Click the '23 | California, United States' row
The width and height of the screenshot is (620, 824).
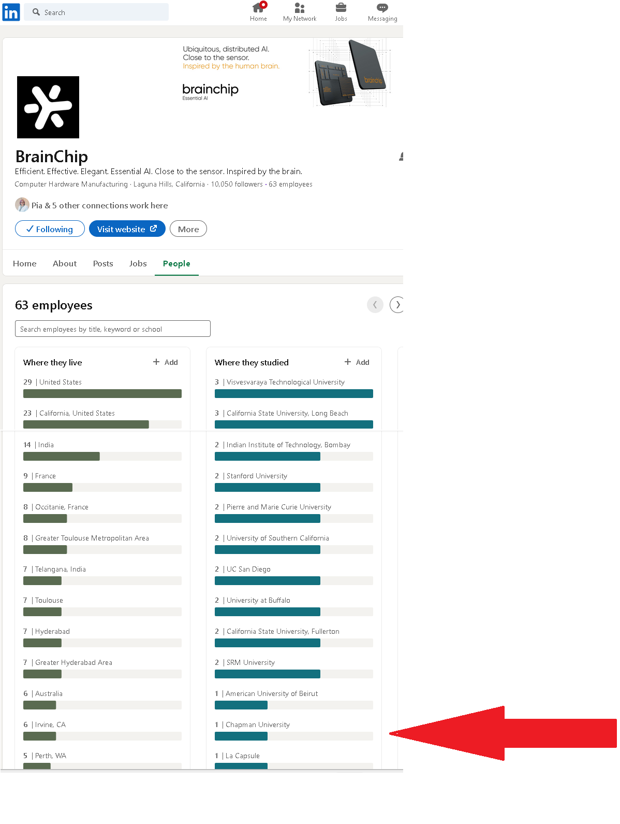(x=102, y=419)
